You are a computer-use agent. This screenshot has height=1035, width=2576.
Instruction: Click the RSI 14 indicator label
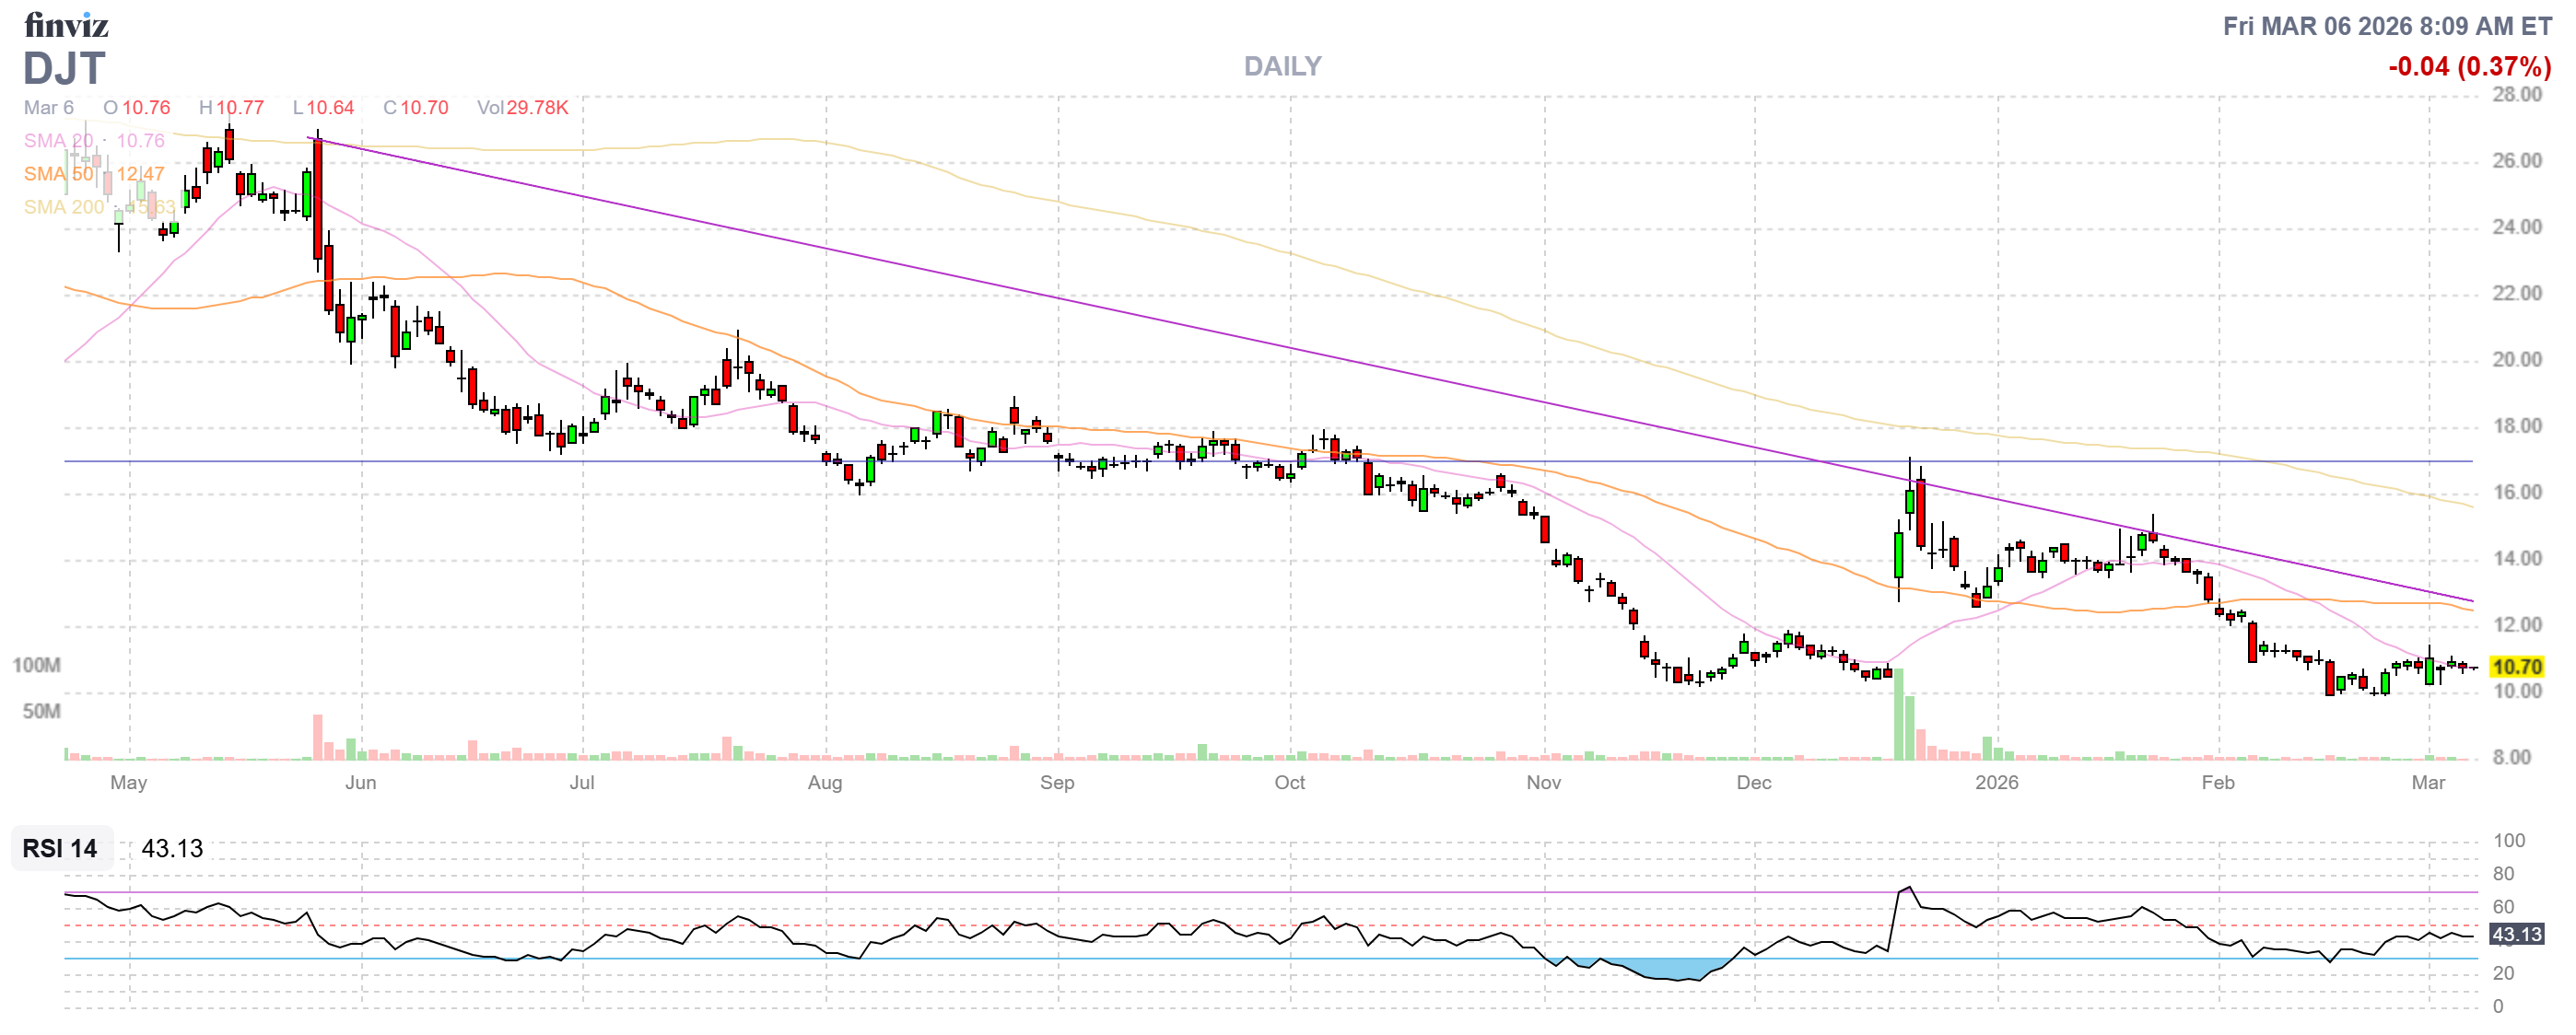pyautogui.click(x=60, y=848)
